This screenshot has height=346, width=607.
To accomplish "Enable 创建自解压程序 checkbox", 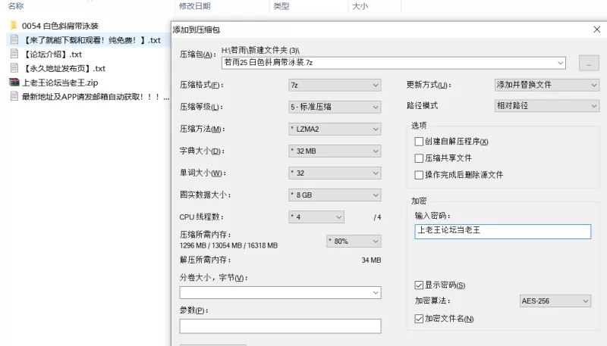I will tap(419, 142).
